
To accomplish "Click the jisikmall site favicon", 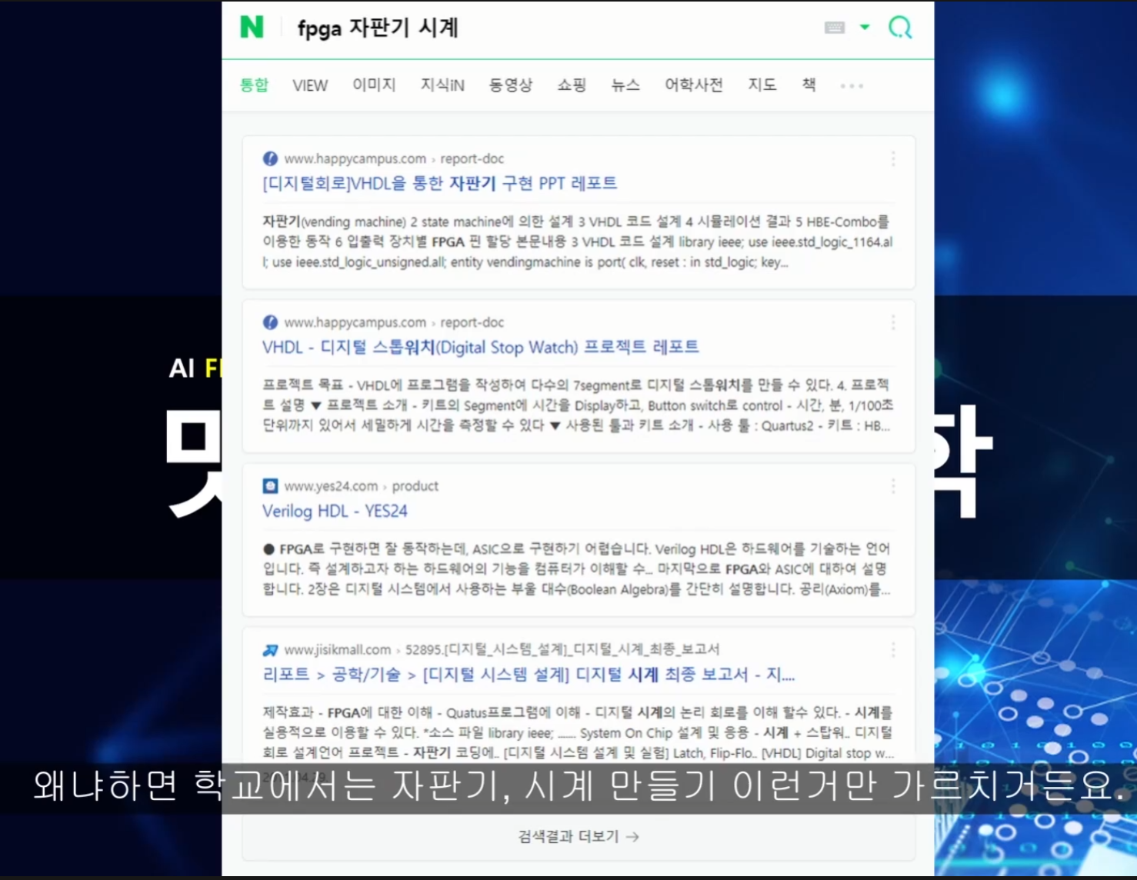I will click(270, 650).
